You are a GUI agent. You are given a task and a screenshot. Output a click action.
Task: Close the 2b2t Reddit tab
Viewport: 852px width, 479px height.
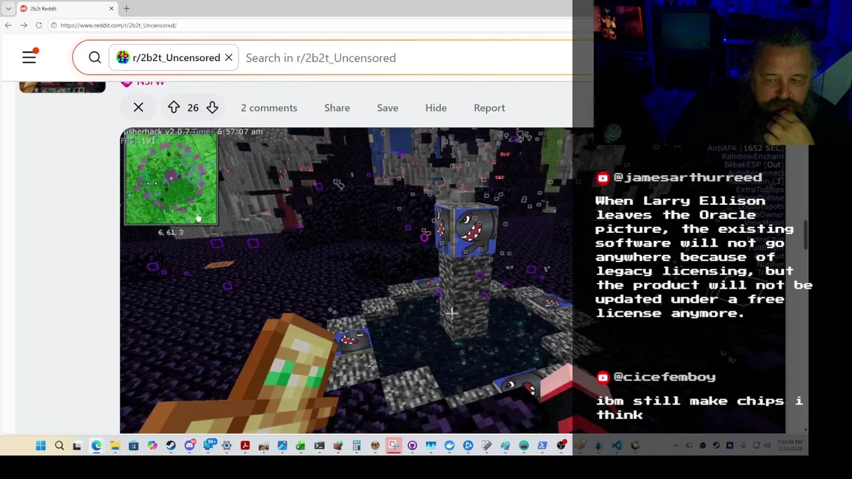click(x=111, y=9)
